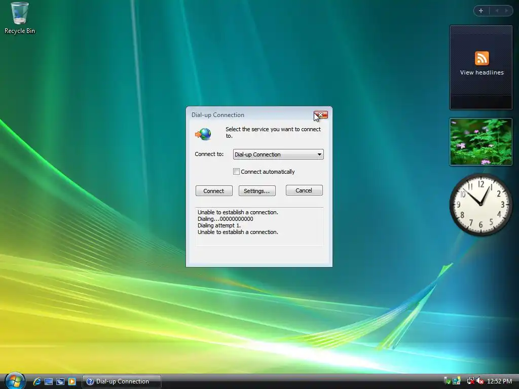Click Switch between windows icon

click(60, 381)
